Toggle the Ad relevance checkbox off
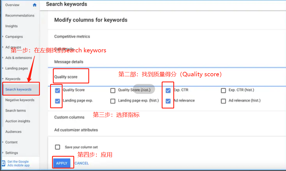 (168, 101)
